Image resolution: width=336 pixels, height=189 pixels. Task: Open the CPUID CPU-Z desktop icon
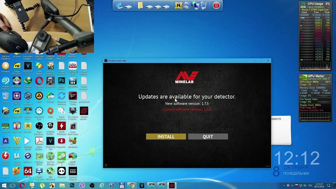pos(17,98)
